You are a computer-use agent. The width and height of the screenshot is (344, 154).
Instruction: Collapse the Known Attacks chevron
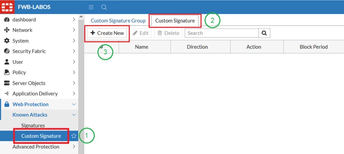[74, 115]
